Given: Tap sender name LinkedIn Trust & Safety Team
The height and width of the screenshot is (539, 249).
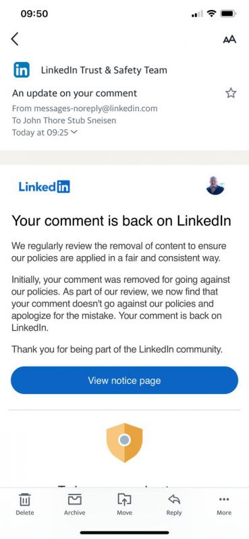Looking at the screenshot, I should tap(104, 70).
